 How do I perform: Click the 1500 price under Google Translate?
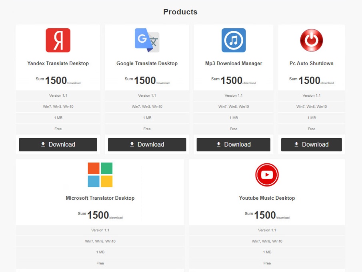(145, 80)
